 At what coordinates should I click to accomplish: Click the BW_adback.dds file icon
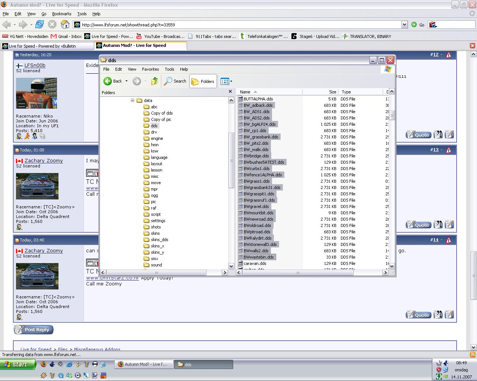tap(240, 105)
